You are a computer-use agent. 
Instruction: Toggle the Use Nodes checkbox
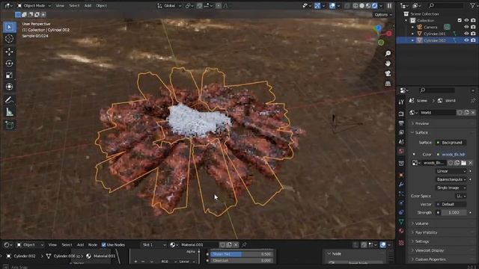pyautogui.click(x=104, y=244)
